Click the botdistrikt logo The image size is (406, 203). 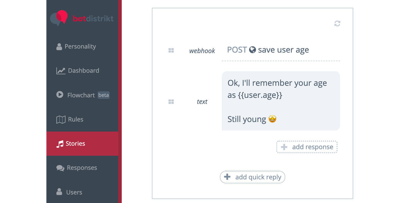pos(82,18)
